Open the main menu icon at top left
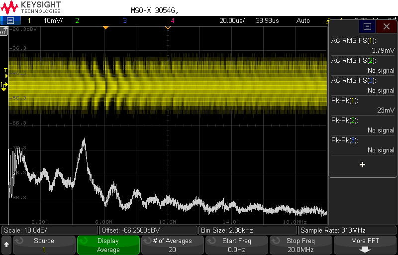Viewport: 398px width, 255px height. coord(10,20)
